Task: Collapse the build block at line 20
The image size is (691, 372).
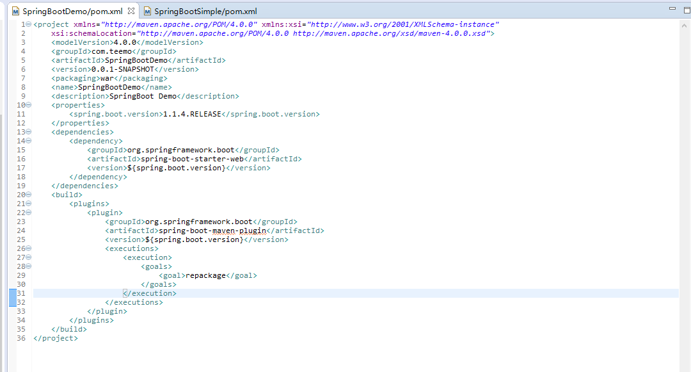Action: (x=29, y=195)
